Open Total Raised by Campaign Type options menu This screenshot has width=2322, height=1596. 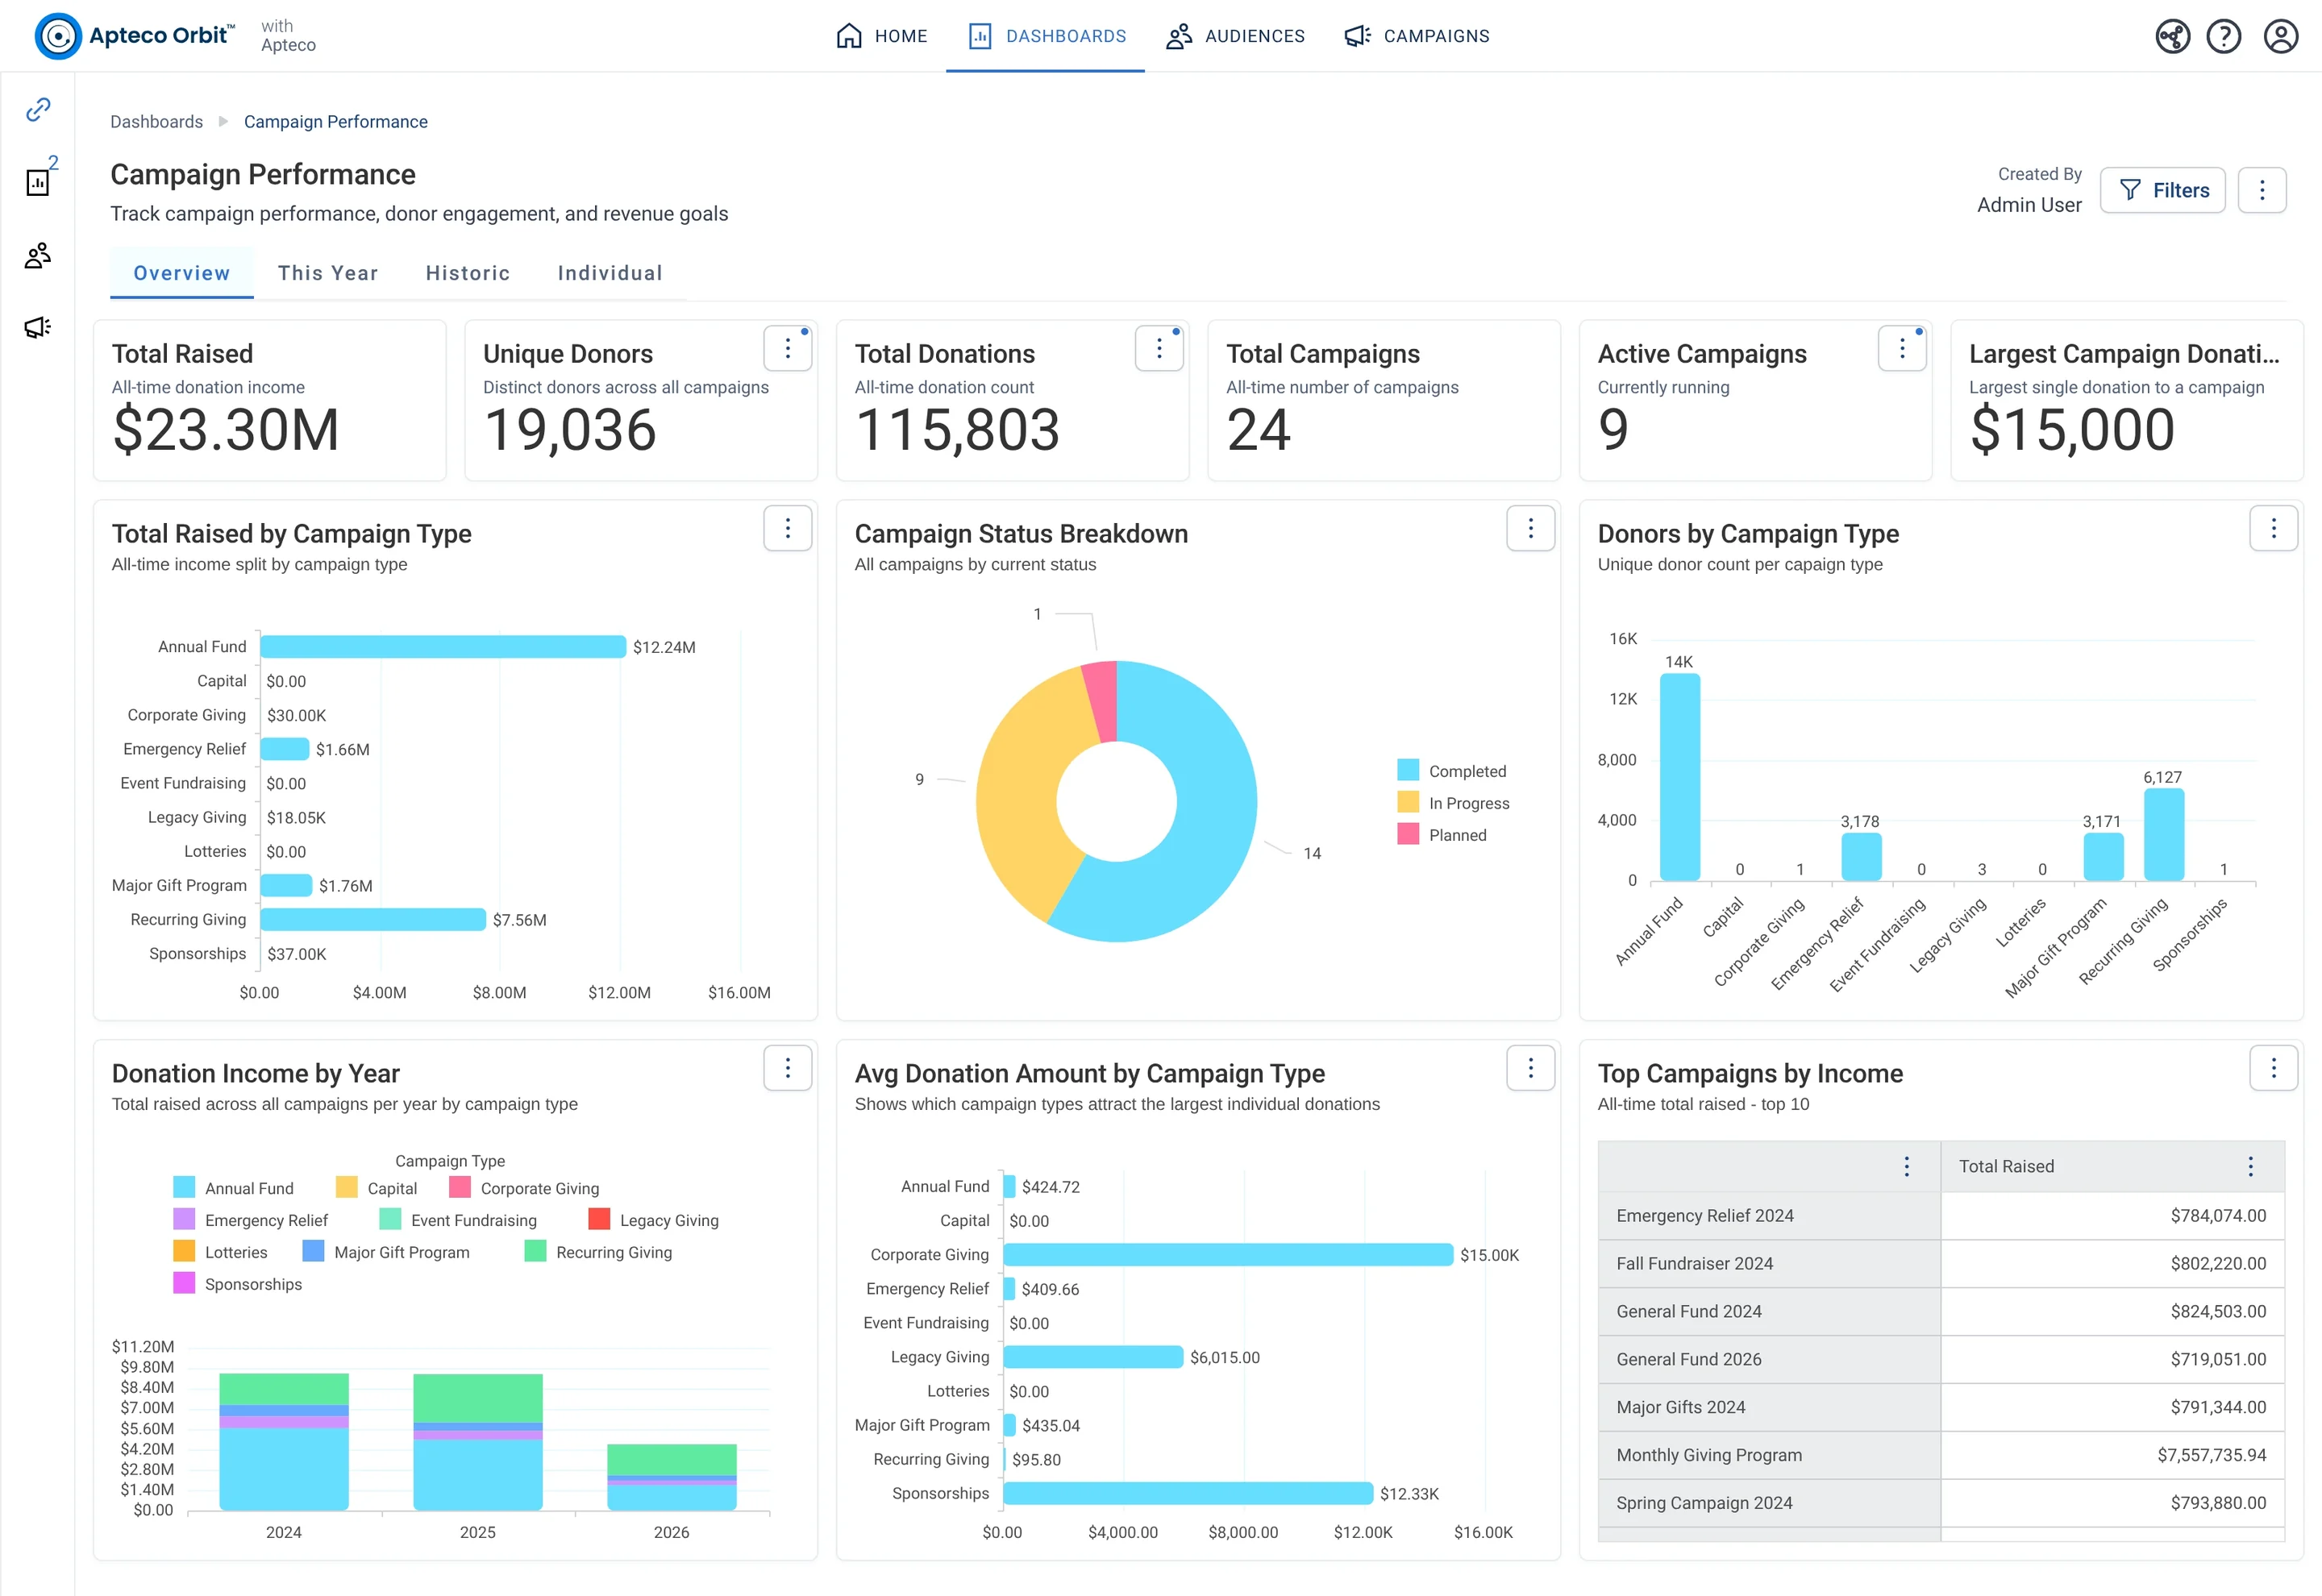pos(788,528)
